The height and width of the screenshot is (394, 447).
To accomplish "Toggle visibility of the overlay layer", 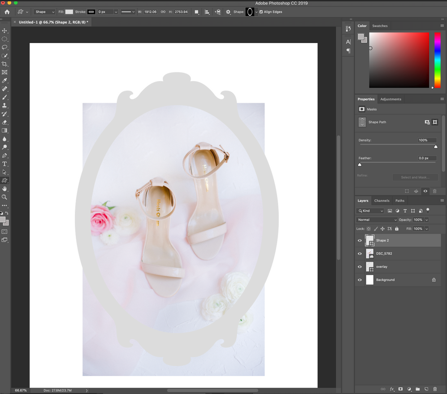I will [x=360, y=267].
